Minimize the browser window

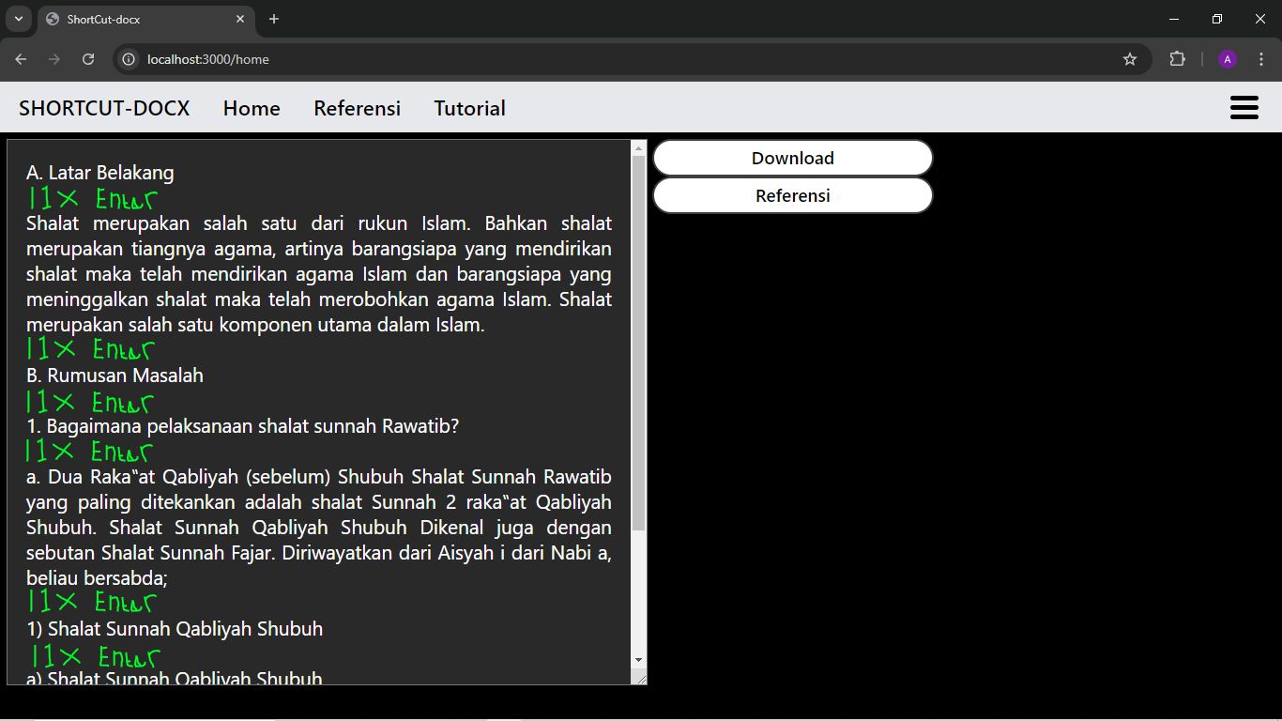(x=1174, y=19)
